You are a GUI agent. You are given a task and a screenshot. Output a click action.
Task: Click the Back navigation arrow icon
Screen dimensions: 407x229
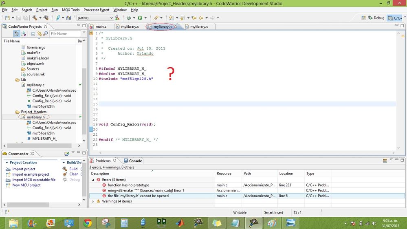[x=201, y=18]
